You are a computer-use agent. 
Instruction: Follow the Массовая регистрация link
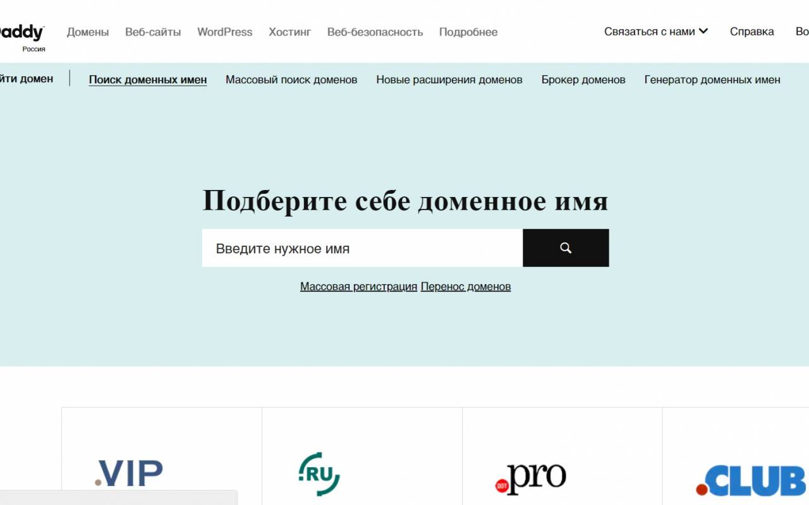(x=358, y=287)
